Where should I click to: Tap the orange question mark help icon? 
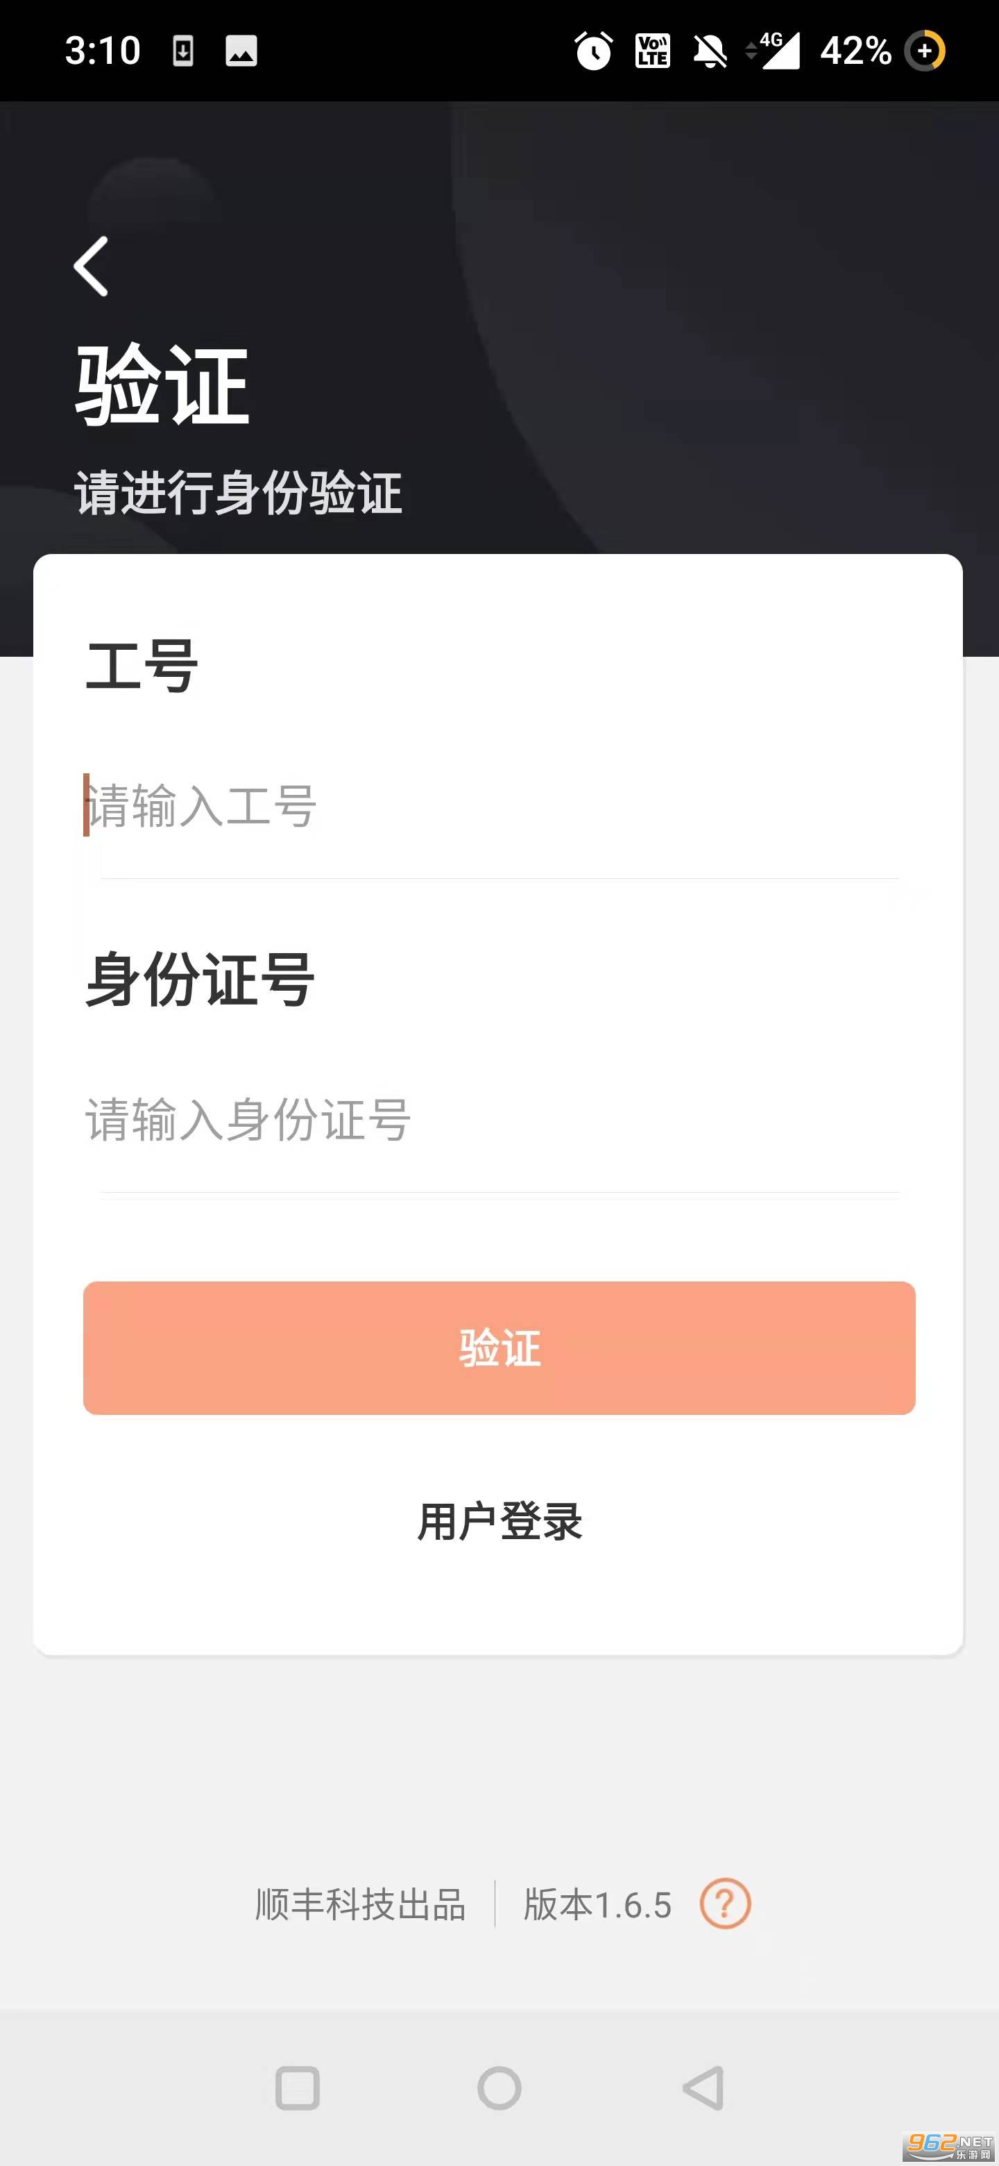point(724,1904)
